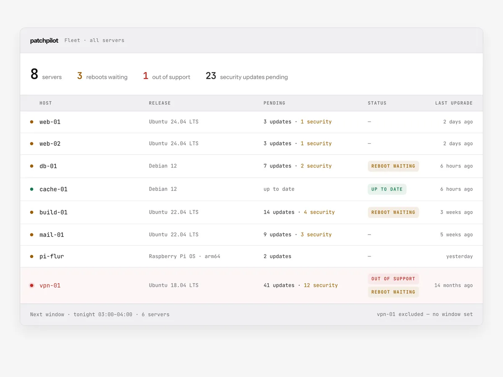Click db-01's REBOOT WAITING badge
Screen dimensions: 503x377
pyautogui.click(x=393, y=166)
